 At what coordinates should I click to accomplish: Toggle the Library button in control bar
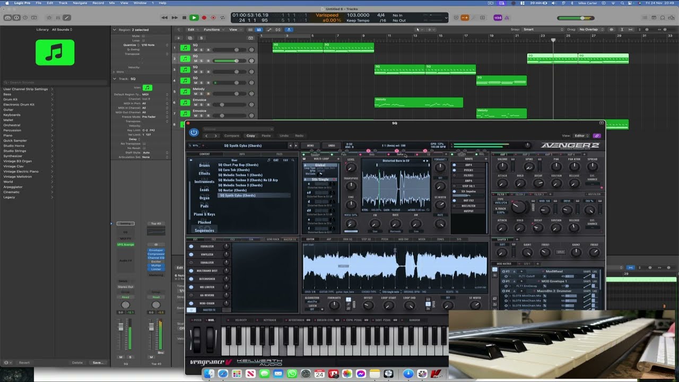point(8,18)
